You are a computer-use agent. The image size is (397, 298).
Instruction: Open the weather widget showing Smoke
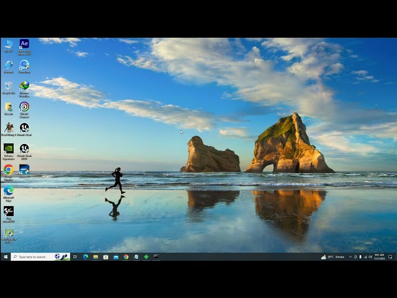tap(332, 256)
